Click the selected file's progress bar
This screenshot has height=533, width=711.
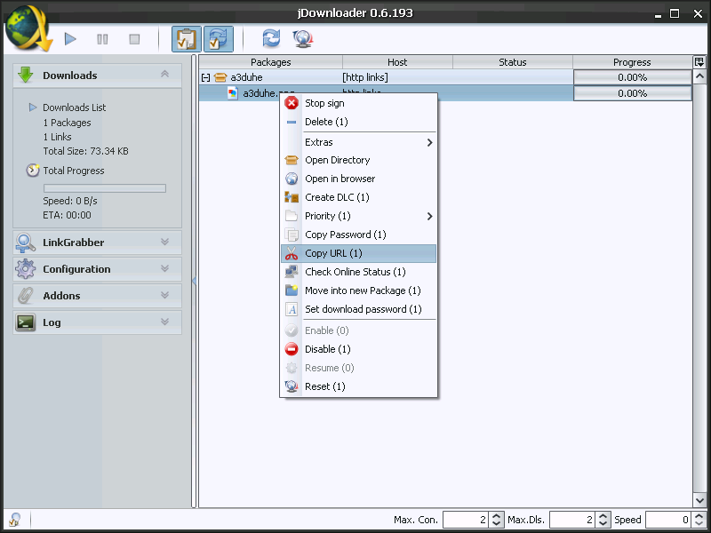633,93
